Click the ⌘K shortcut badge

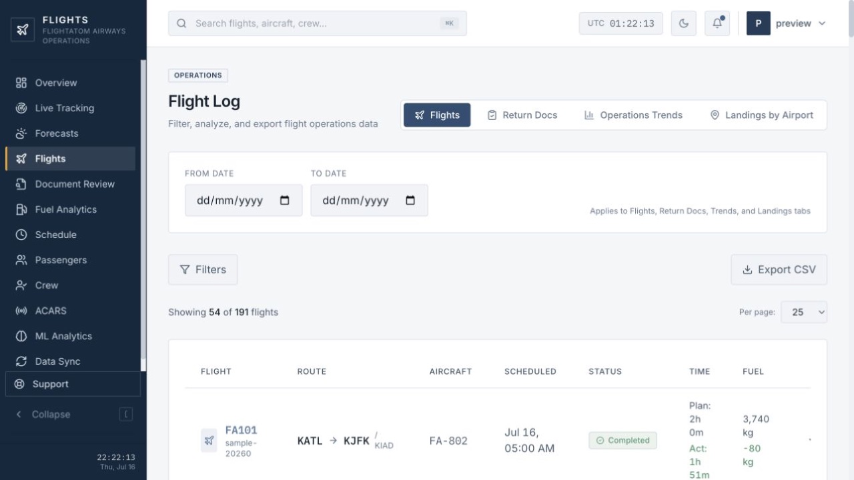(x=449, y=23)
